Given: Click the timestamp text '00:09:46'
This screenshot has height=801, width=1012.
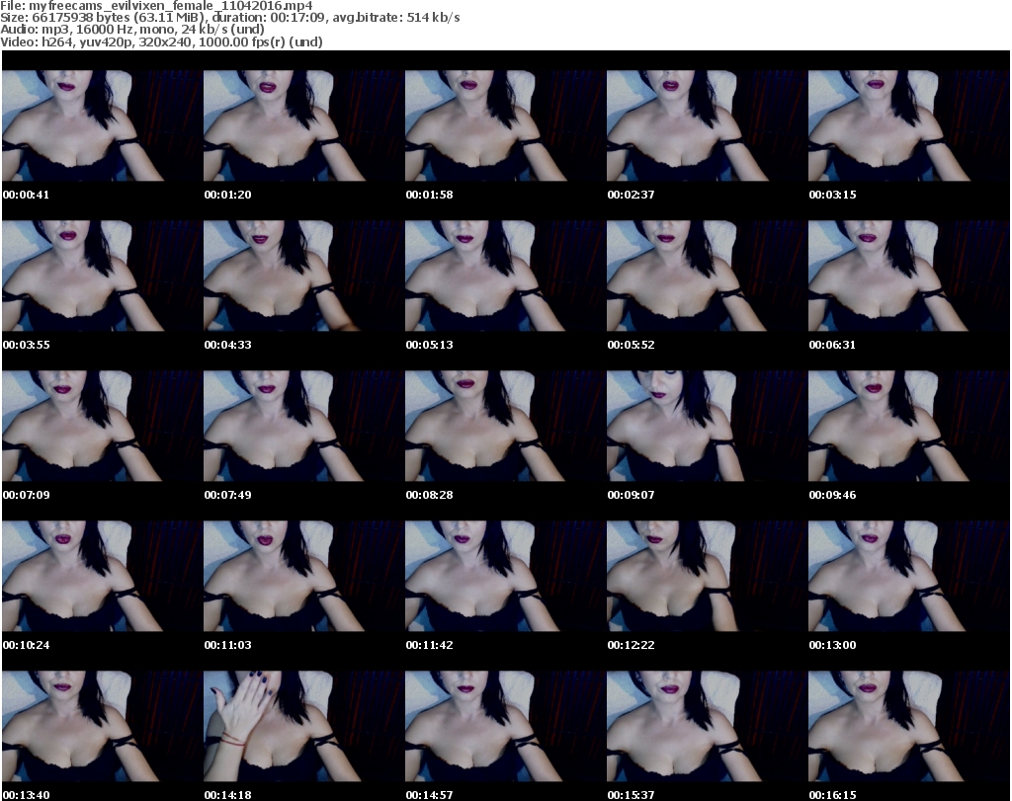Looking at the screenshot, I should [832, 495].
